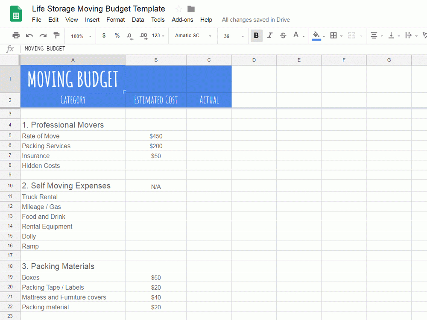The width and height of the screenshot is (427, 320).
Task: Open text wrapping options
Action: (408, 35)
